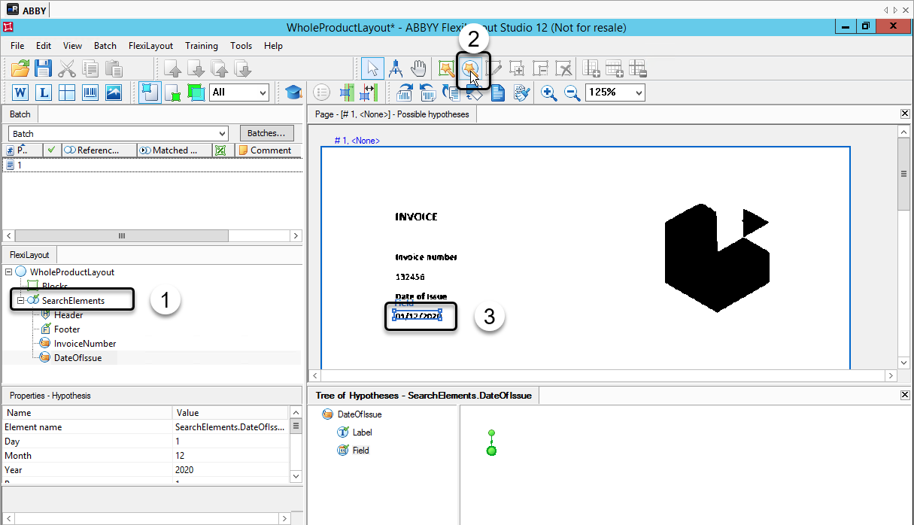Close the page hypotheses pane
The width and height of the screenshot is (914, 525).
coord(905,114)
